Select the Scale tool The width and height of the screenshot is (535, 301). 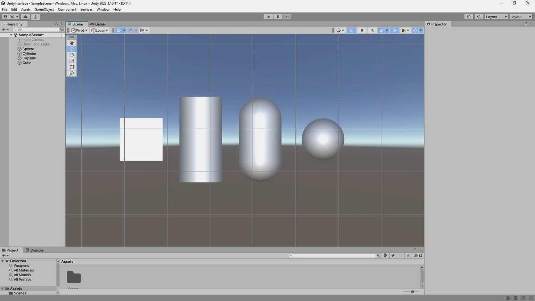tap(72, 61)
